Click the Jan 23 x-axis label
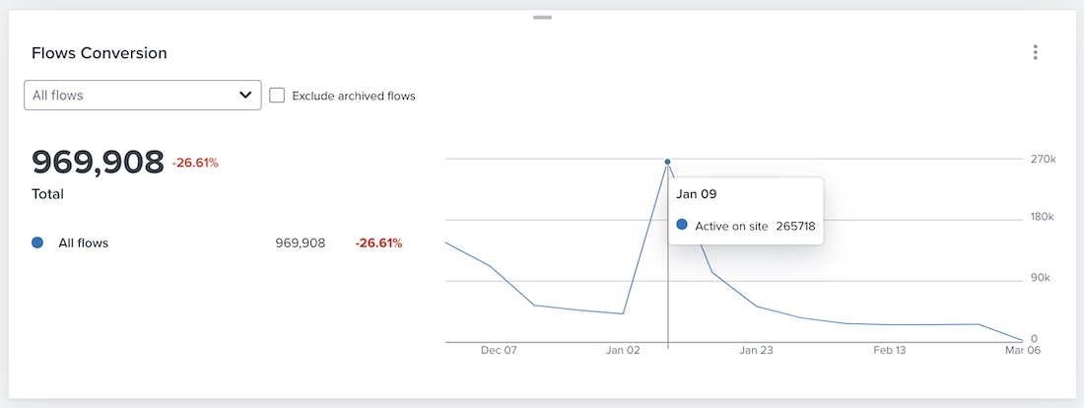 click(x=756, y=350)
